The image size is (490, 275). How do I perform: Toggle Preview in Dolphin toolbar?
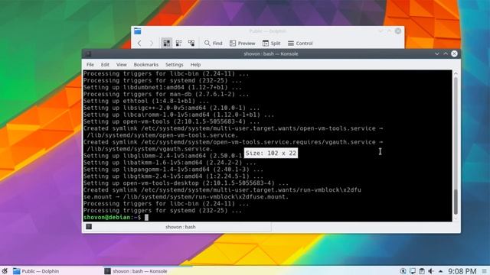pyautogui.click(x=242, y=43)
